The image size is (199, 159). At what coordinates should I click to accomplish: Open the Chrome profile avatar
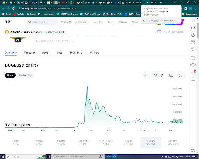point(190,9)
